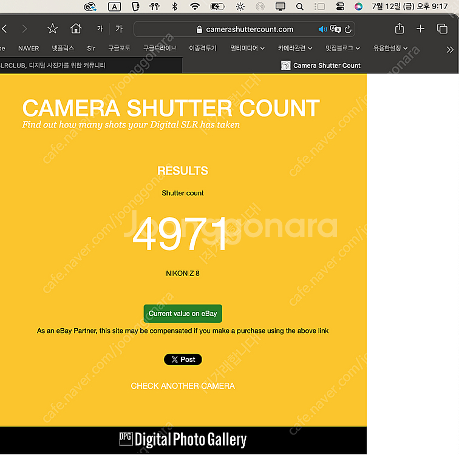Click the NIKON Z 8 model text

click(183, 274)
